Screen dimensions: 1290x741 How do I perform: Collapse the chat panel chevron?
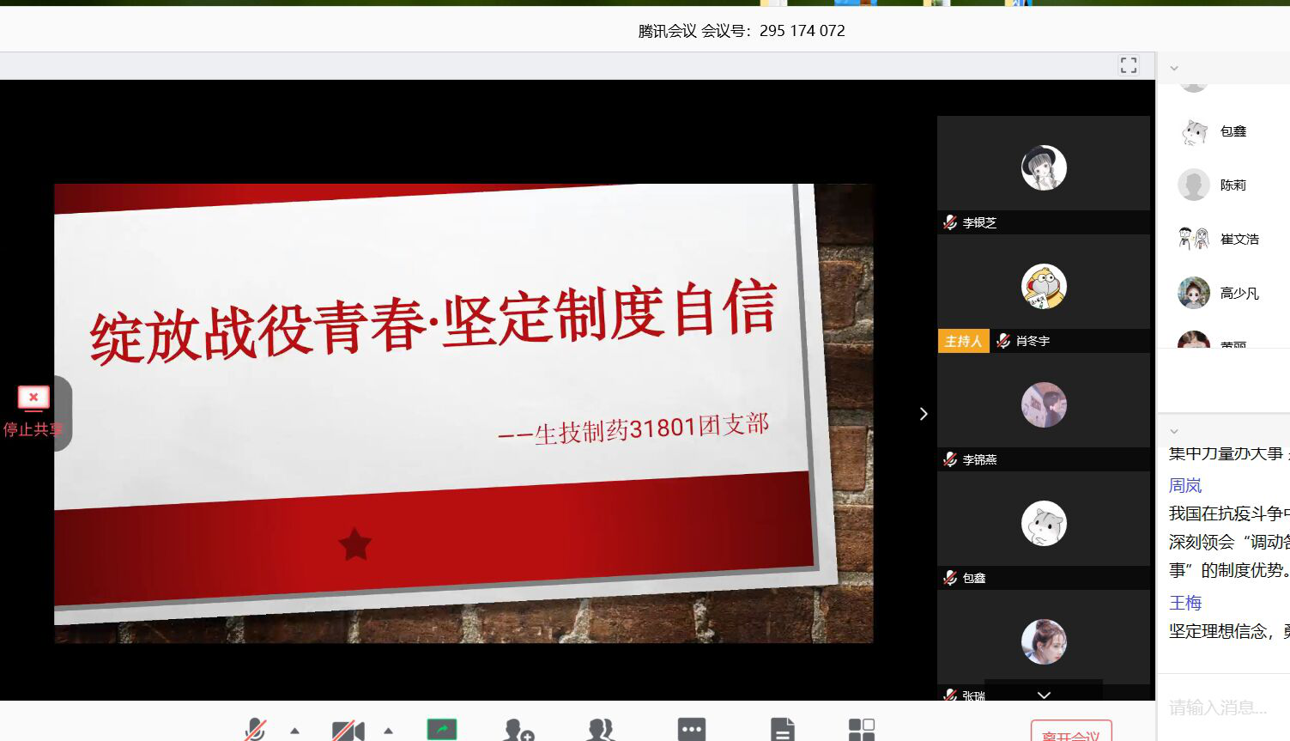[x=1174, y=431]
